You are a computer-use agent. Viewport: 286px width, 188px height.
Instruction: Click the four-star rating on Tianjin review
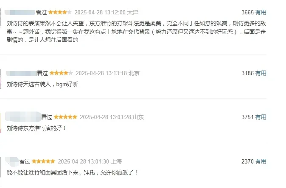point(60,12)
